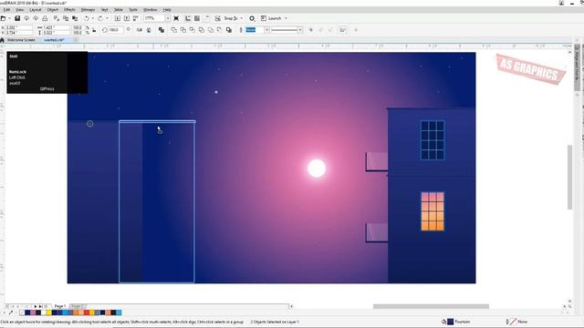Expand the redo history dropdown arrow

[107, 18]
